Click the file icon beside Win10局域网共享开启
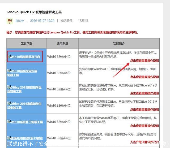 9,56
